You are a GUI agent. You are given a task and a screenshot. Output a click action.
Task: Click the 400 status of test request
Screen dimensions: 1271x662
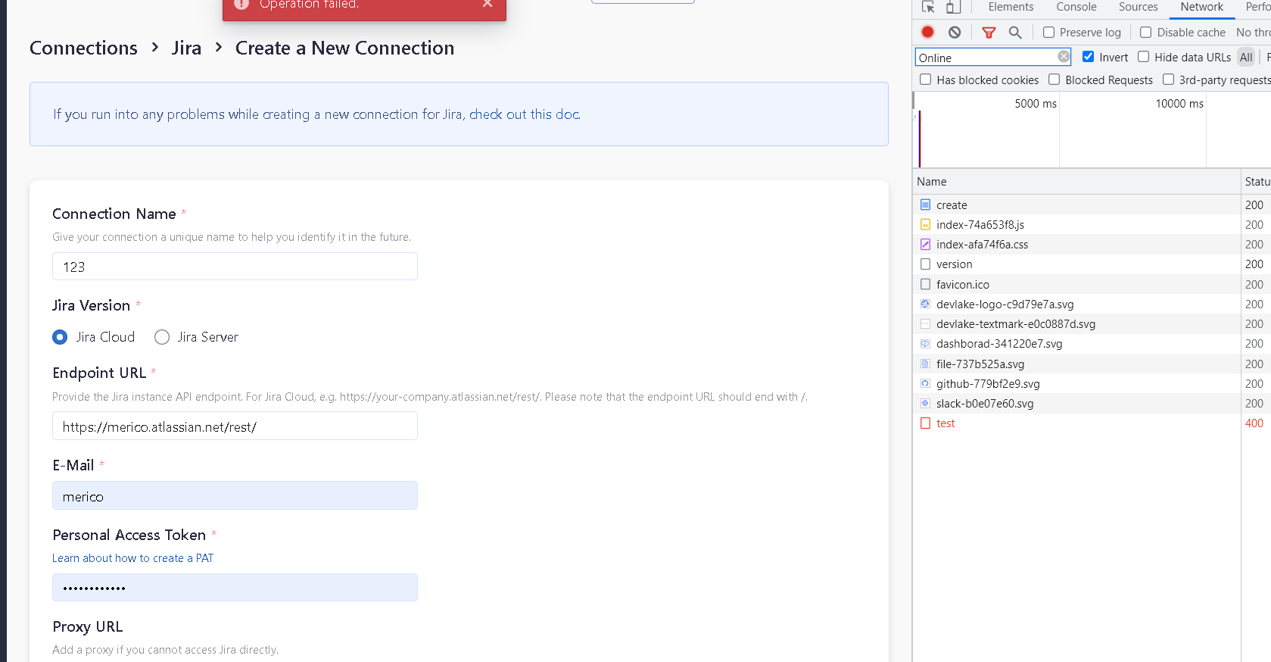tap(1254, 423)
